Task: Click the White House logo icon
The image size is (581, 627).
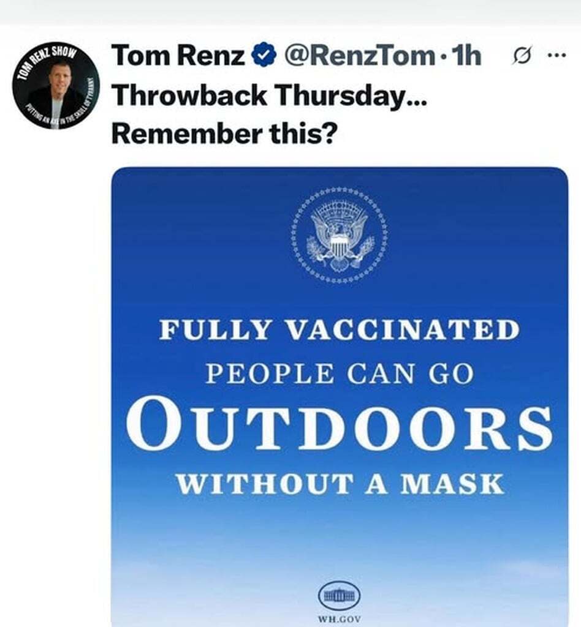Action: point(339,595)
